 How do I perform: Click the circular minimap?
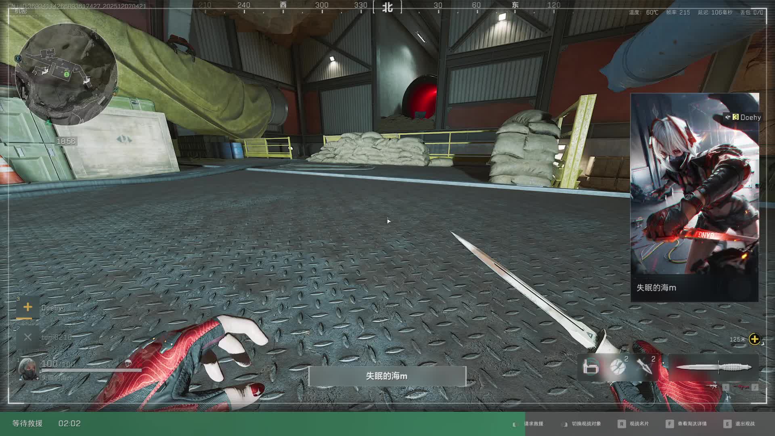click(x=67, y=74)
